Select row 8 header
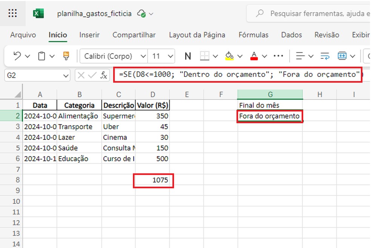The image size is (371, 248). pyautogui.click(x=11, y=180)
